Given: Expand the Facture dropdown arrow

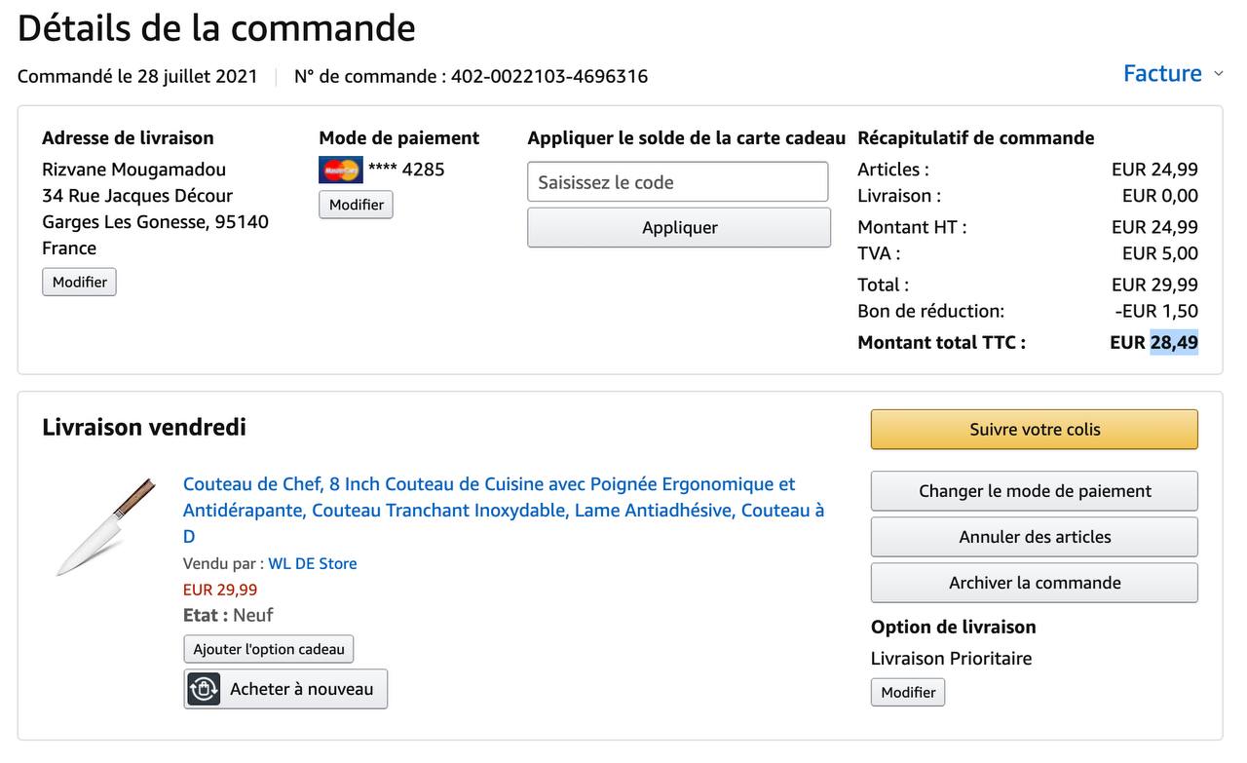Looking at the screenshot, I should (x=1218, y=74).
